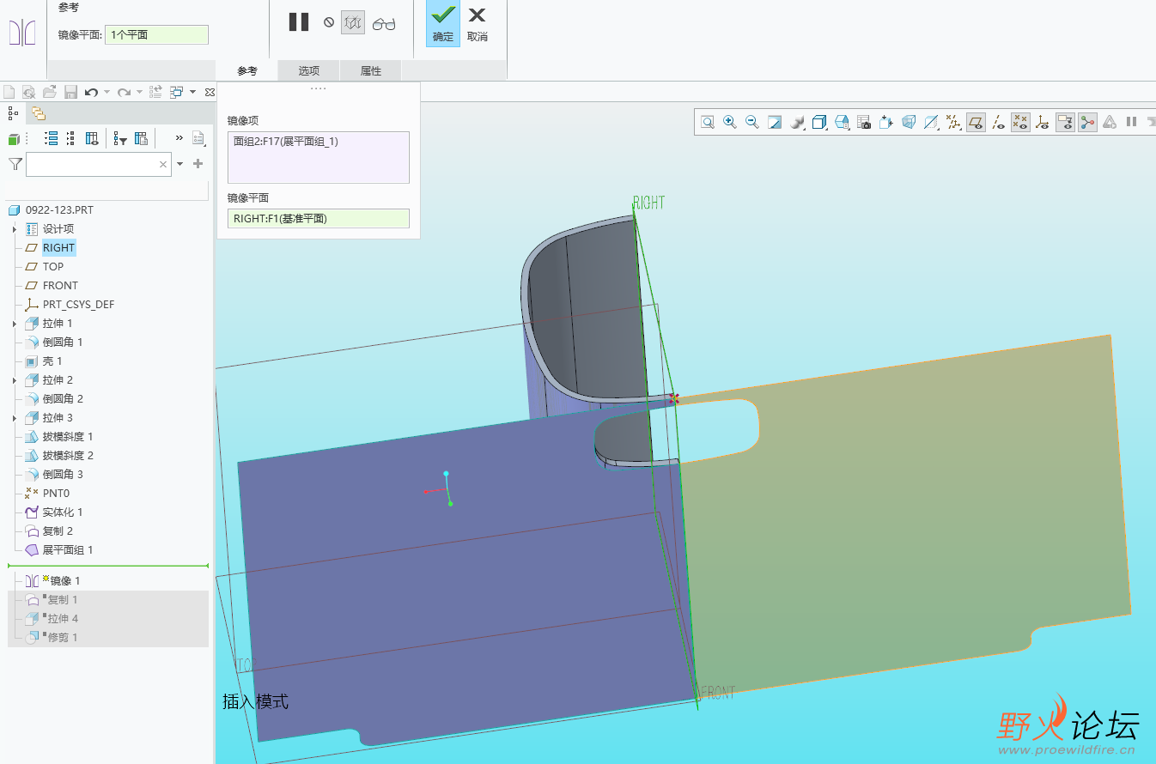Image resolution: width=1156 pixels, height=764 pixels.
Task: Click the glasses verify-preview icon
Action: tap(384, 23)
